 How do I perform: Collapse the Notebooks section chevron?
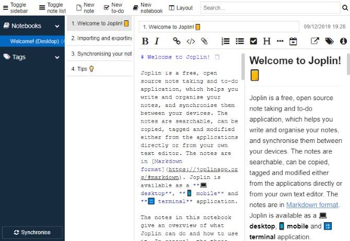tap(57, 26)
